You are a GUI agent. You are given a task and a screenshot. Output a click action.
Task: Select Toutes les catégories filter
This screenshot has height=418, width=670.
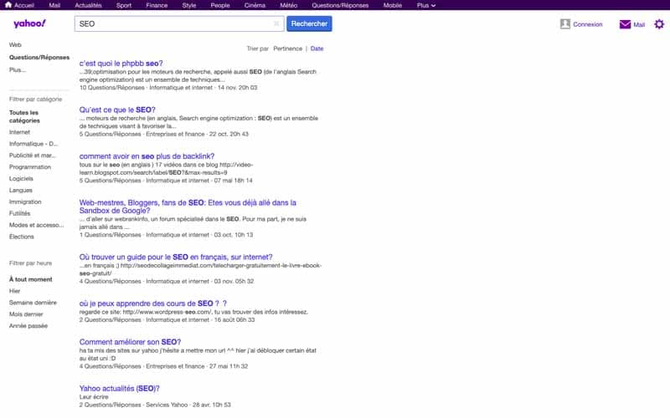point(24,116)
